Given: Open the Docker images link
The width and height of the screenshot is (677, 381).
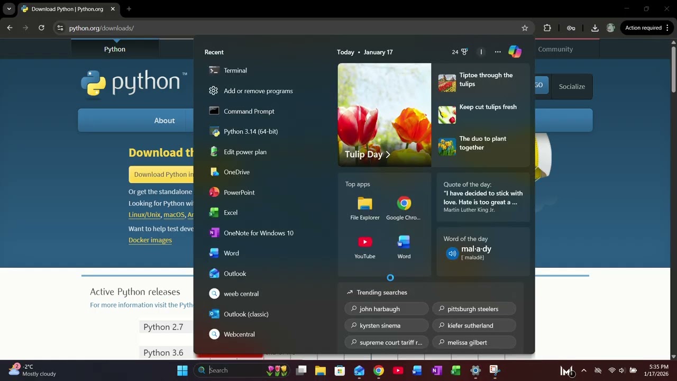Looking at the screenshot, I should (150, 240).
